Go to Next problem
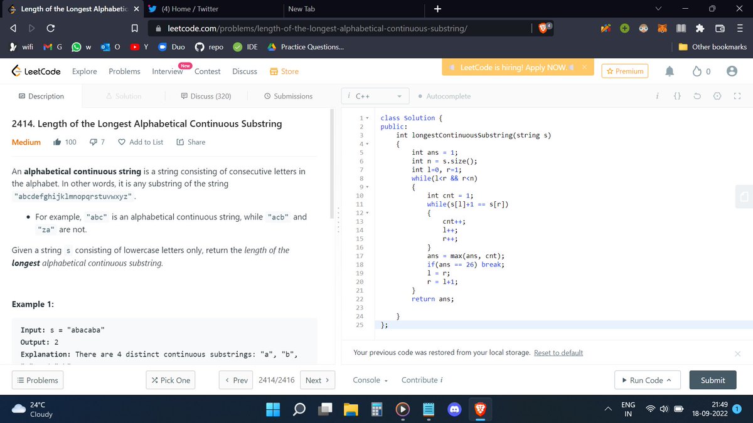This screenshot has width=753, height=423. point(318,380)
